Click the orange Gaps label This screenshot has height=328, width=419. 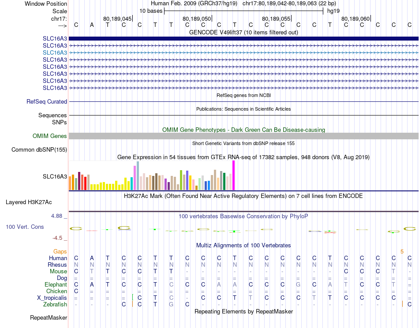[x=60, y=251]
